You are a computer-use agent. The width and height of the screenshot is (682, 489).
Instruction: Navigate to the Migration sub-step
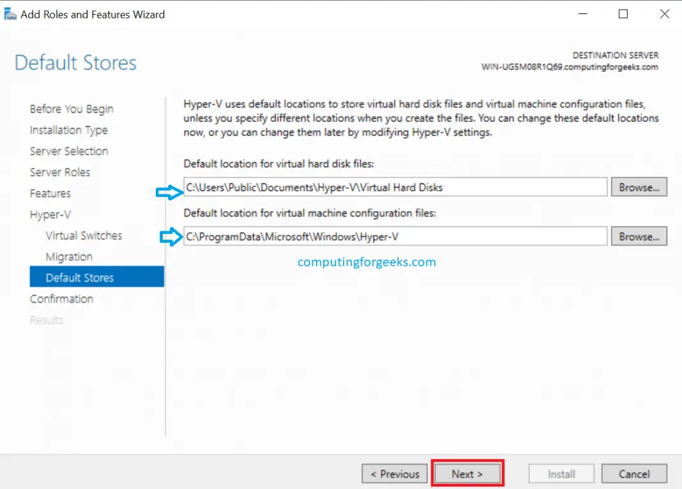coord(69,257)
